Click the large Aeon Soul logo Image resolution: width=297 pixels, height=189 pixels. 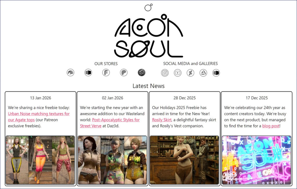[148, 36]
